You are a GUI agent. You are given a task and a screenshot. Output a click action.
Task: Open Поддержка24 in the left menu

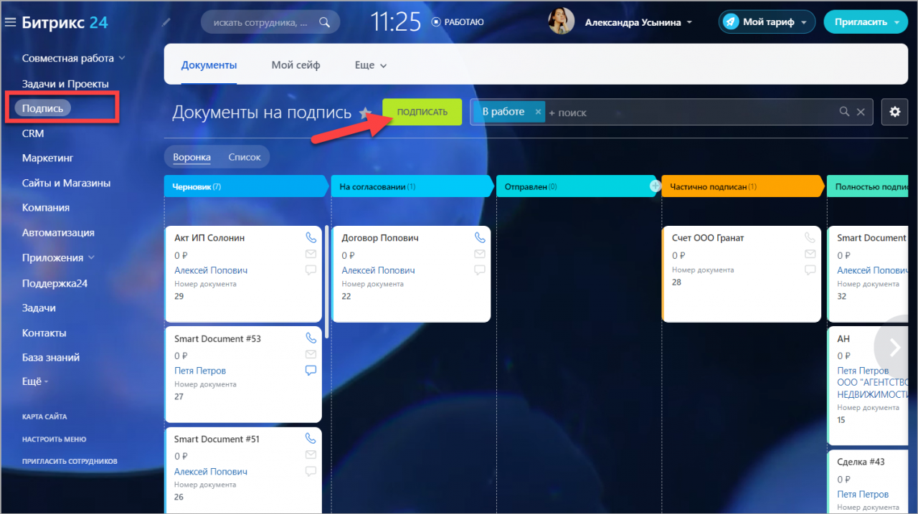55,283
